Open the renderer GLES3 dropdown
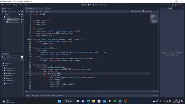The height and width of the screenshot is (104, 185). [x=181, y=5]
